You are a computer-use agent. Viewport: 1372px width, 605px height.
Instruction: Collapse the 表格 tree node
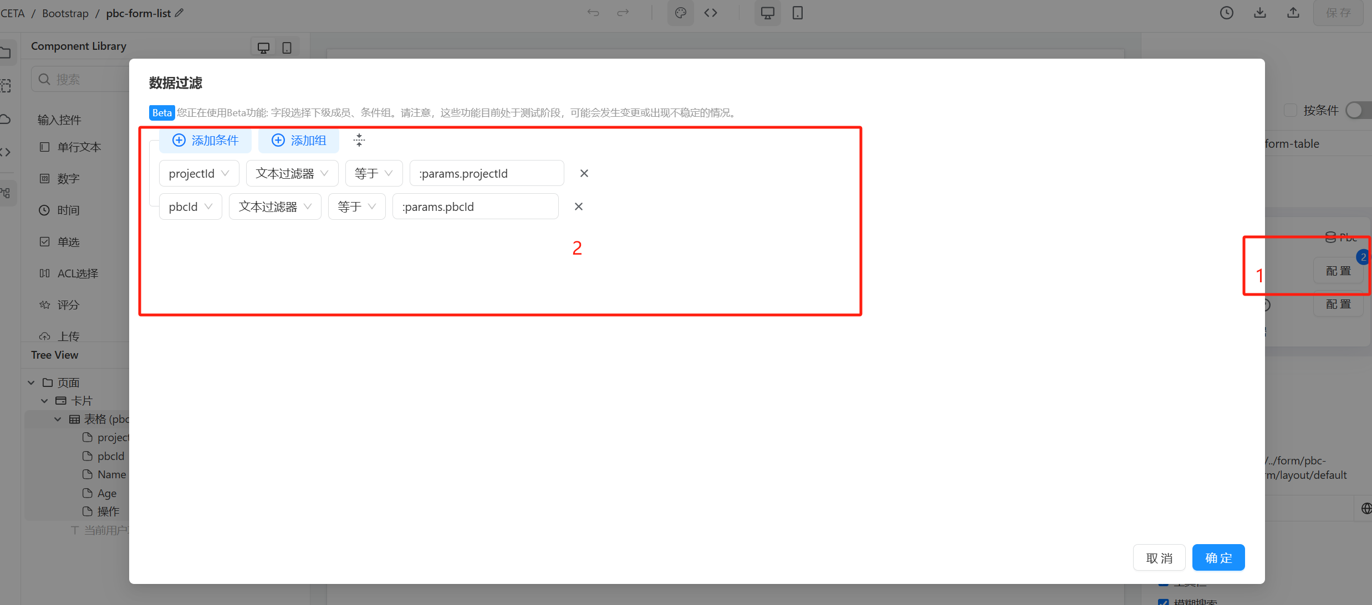click(x=58, y=419)
